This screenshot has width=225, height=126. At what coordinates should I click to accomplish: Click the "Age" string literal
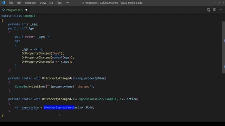[56, 53]
